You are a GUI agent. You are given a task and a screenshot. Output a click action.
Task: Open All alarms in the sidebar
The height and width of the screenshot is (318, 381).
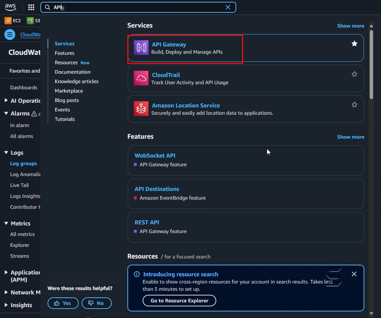21,136
